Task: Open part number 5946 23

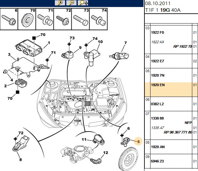Action: coord(157,161)
